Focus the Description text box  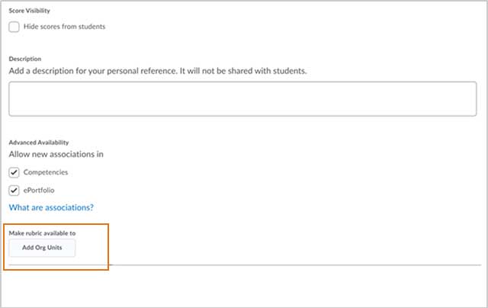[242, 99]
